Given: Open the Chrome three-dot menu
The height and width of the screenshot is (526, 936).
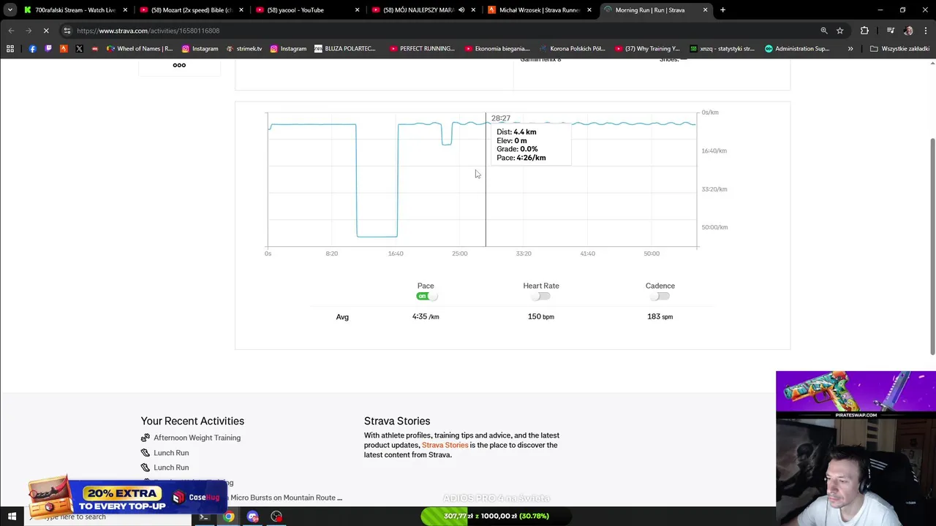Looking at the screenshot, I should [926, 31].
